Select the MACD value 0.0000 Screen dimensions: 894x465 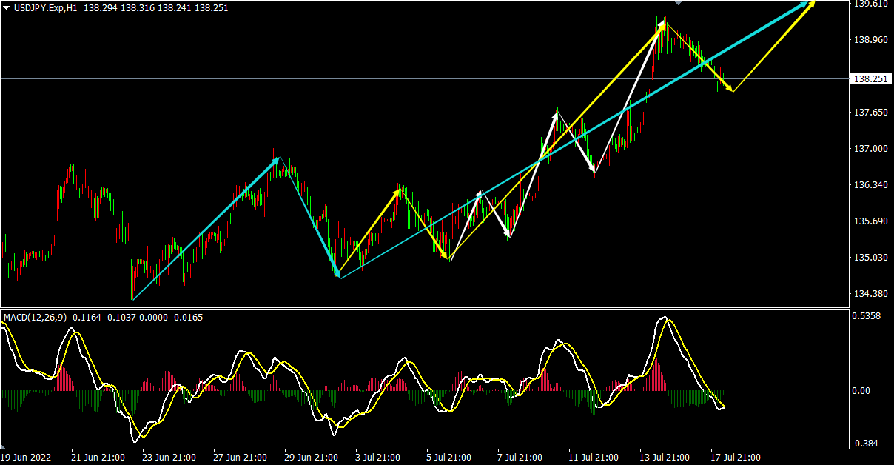point(153,317)
